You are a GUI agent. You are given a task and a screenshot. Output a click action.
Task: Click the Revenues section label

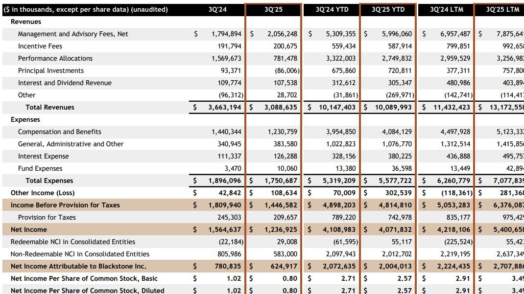coord(26,22)
